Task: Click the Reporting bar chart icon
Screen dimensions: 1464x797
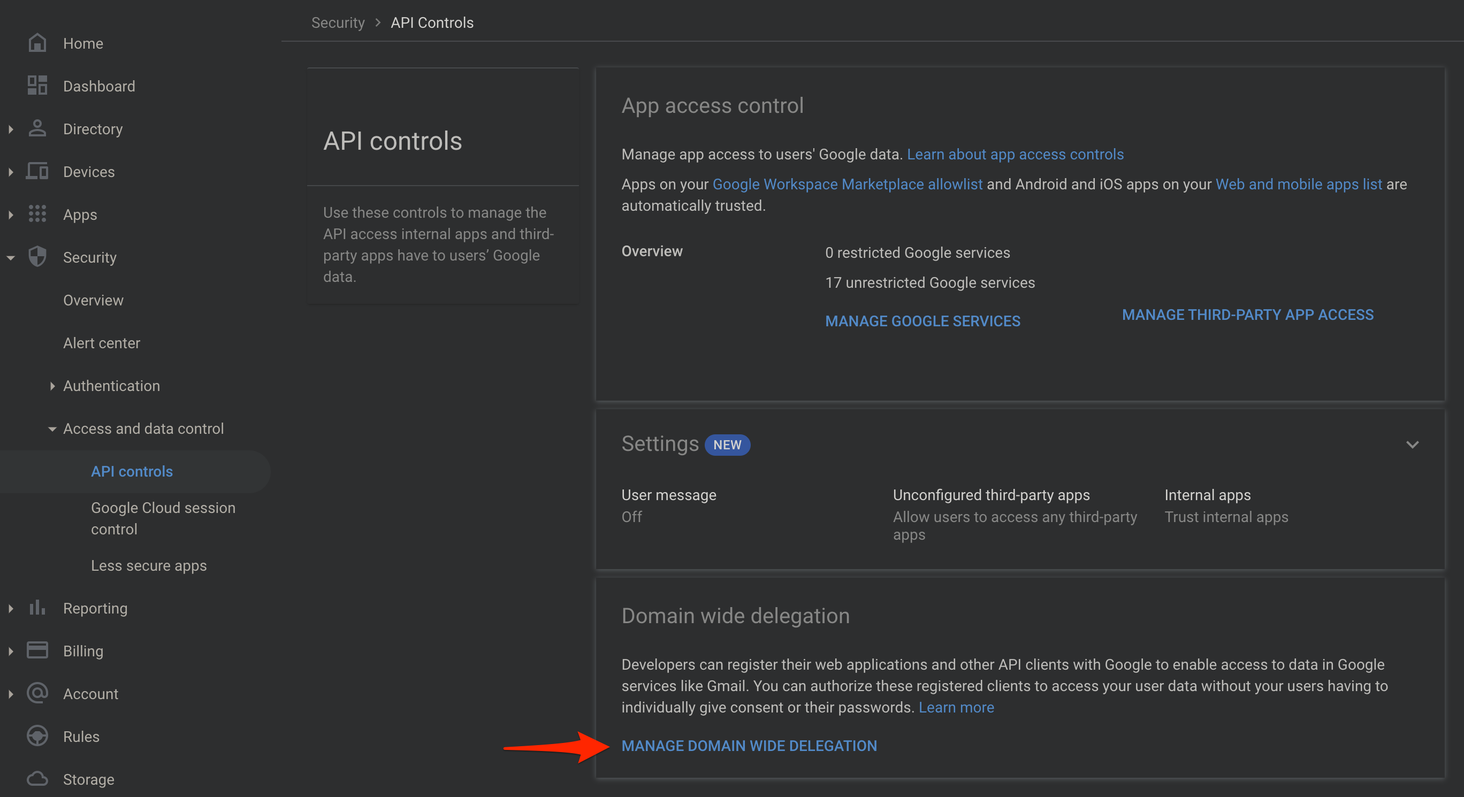Action: pyautogui.click(x=37, y=608)
